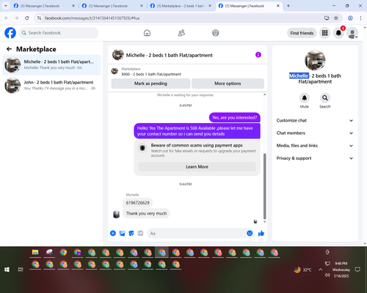The height and width of the screenshot is (293, 367).
Task: Open the Notifications bell icon
Action: [x=338, y=33]
